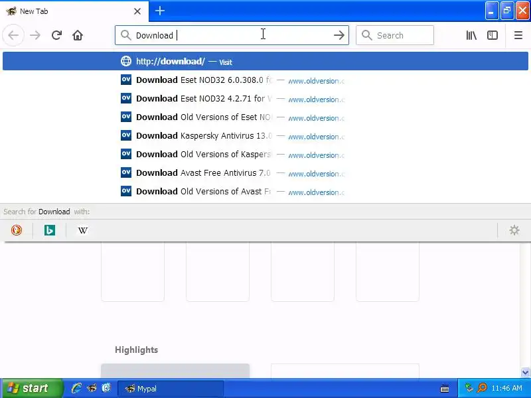The image size is (531, 398).
Task: Open a new tab with the plus button
Action: [x=160, y=11]
